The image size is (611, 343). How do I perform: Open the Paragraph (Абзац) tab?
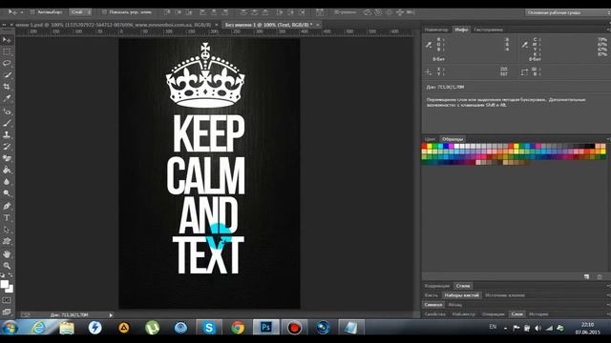click(454, 305)
